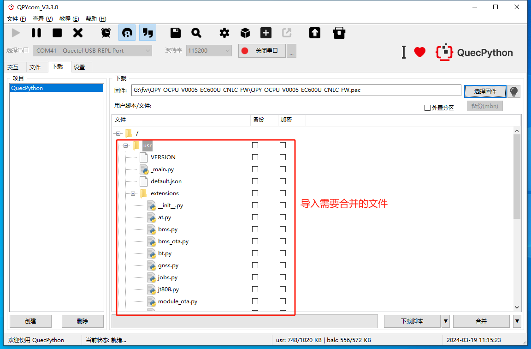Click the greyed export arrow icon
Viewport: 531px width, 349px height.
(287, 33)
